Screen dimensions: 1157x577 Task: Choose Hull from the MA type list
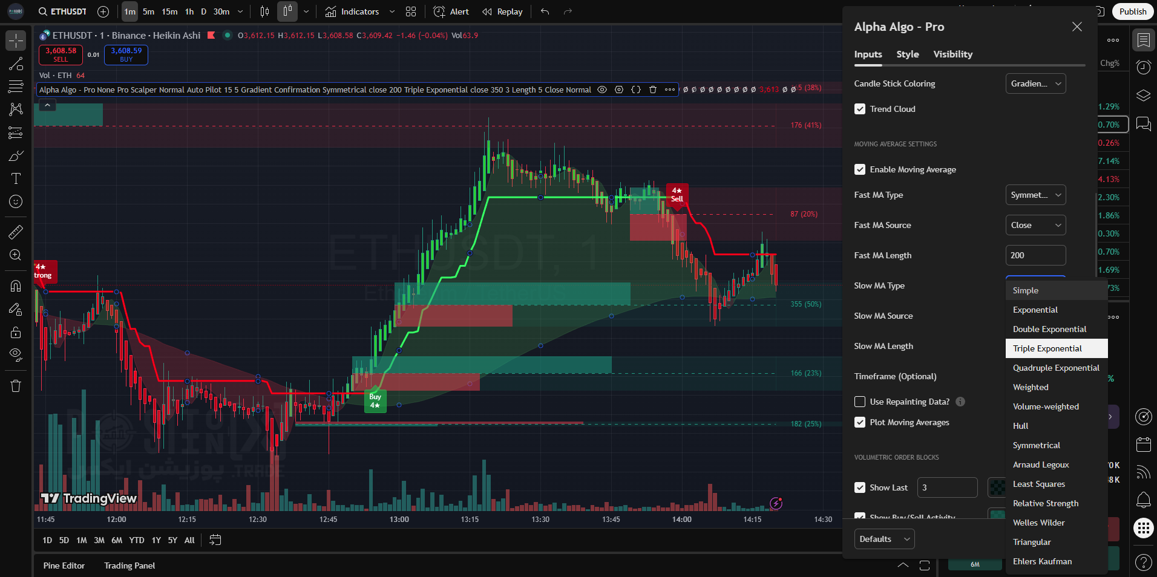point(1020,426)
